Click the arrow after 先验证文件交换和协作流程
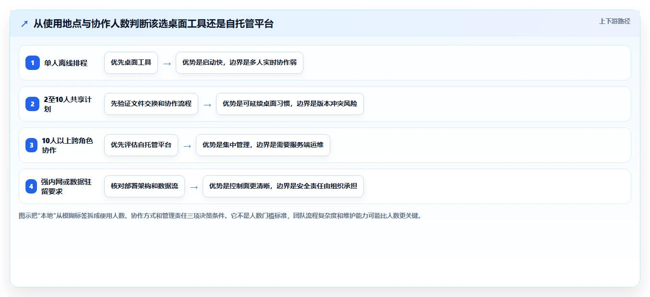Screen dimensions: 650x297 207,104
